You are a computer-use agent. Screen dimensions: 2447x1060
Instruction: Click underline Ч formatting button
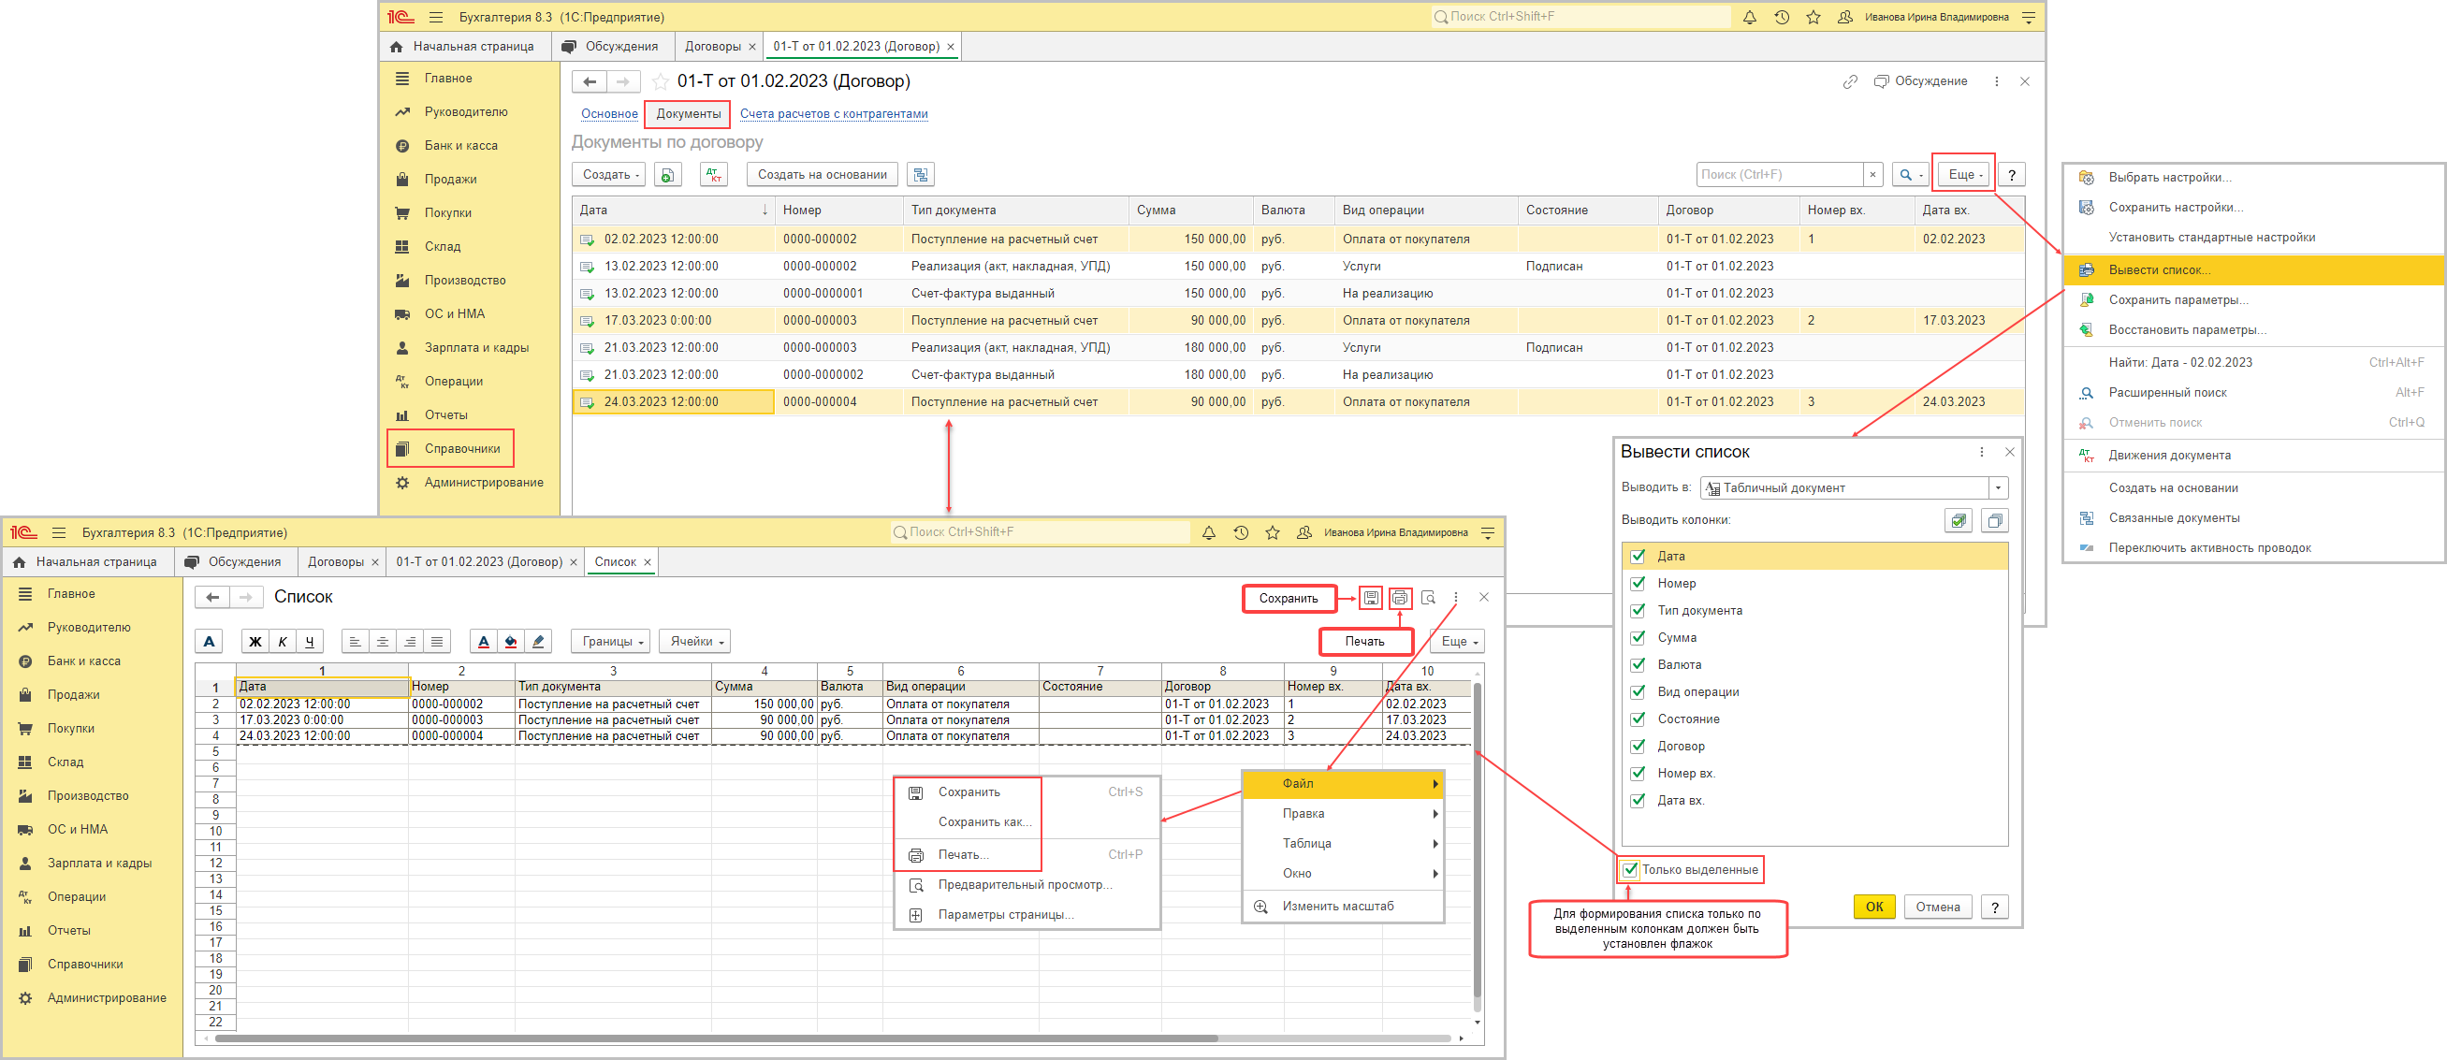point(310,642)
